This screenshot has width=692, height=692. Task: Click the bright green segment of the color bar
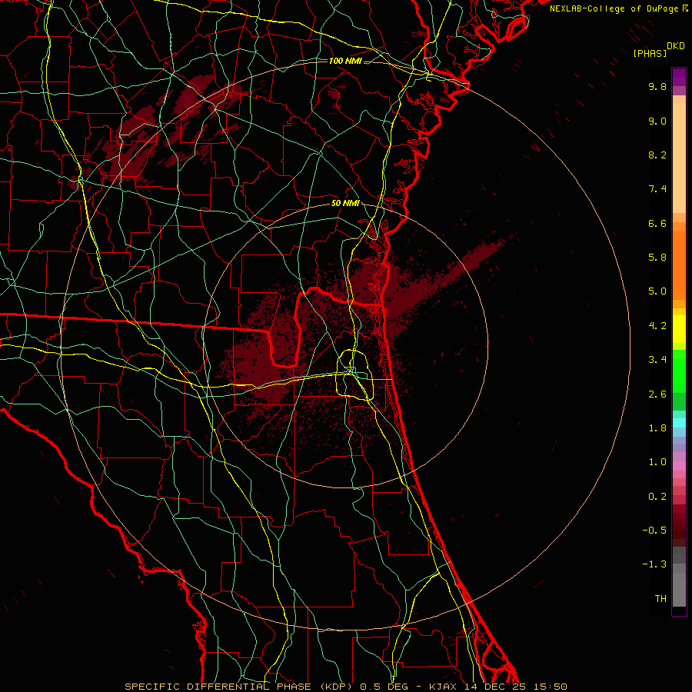click(679, 371)
